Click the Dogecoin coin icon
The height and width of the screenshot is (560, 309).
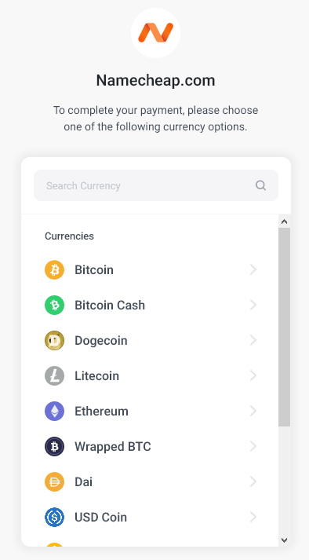pyautogui.click(x=55, y=340)
